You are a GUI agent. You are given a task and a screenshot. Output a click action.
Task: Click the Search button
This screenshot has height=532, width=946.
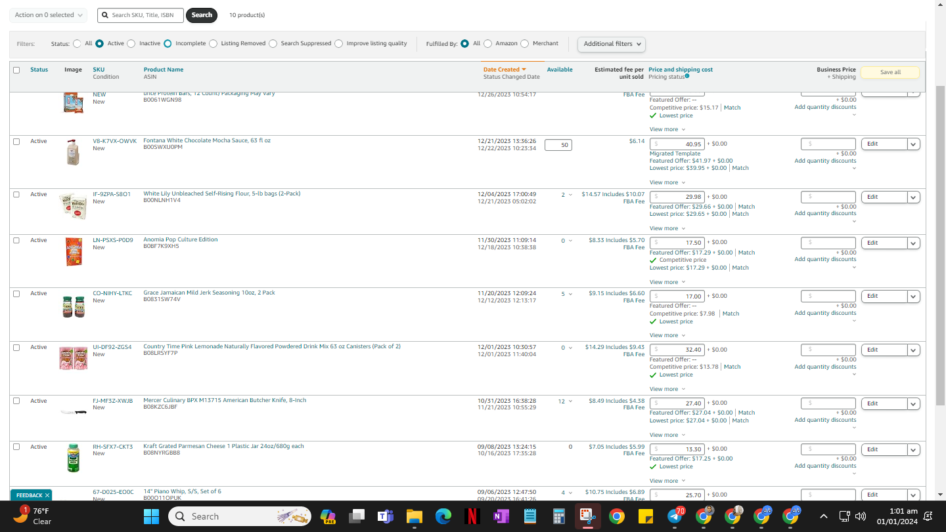click(x=202, y=15)
